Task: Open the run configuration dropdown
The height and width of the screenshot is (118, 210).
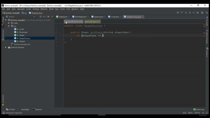Action: pos(181,12)
